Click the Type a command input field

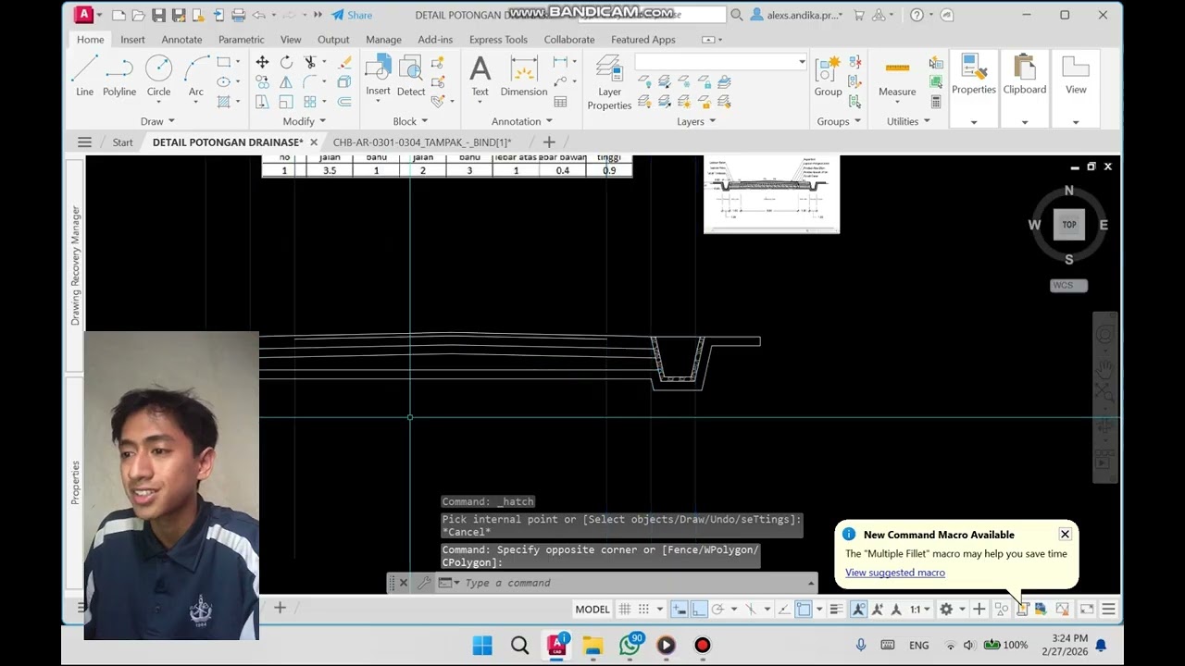click(x=634, y=583)
